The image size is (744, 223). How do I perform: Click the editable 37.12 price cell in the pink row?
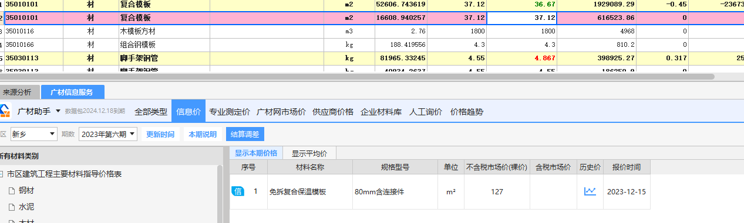522,18
